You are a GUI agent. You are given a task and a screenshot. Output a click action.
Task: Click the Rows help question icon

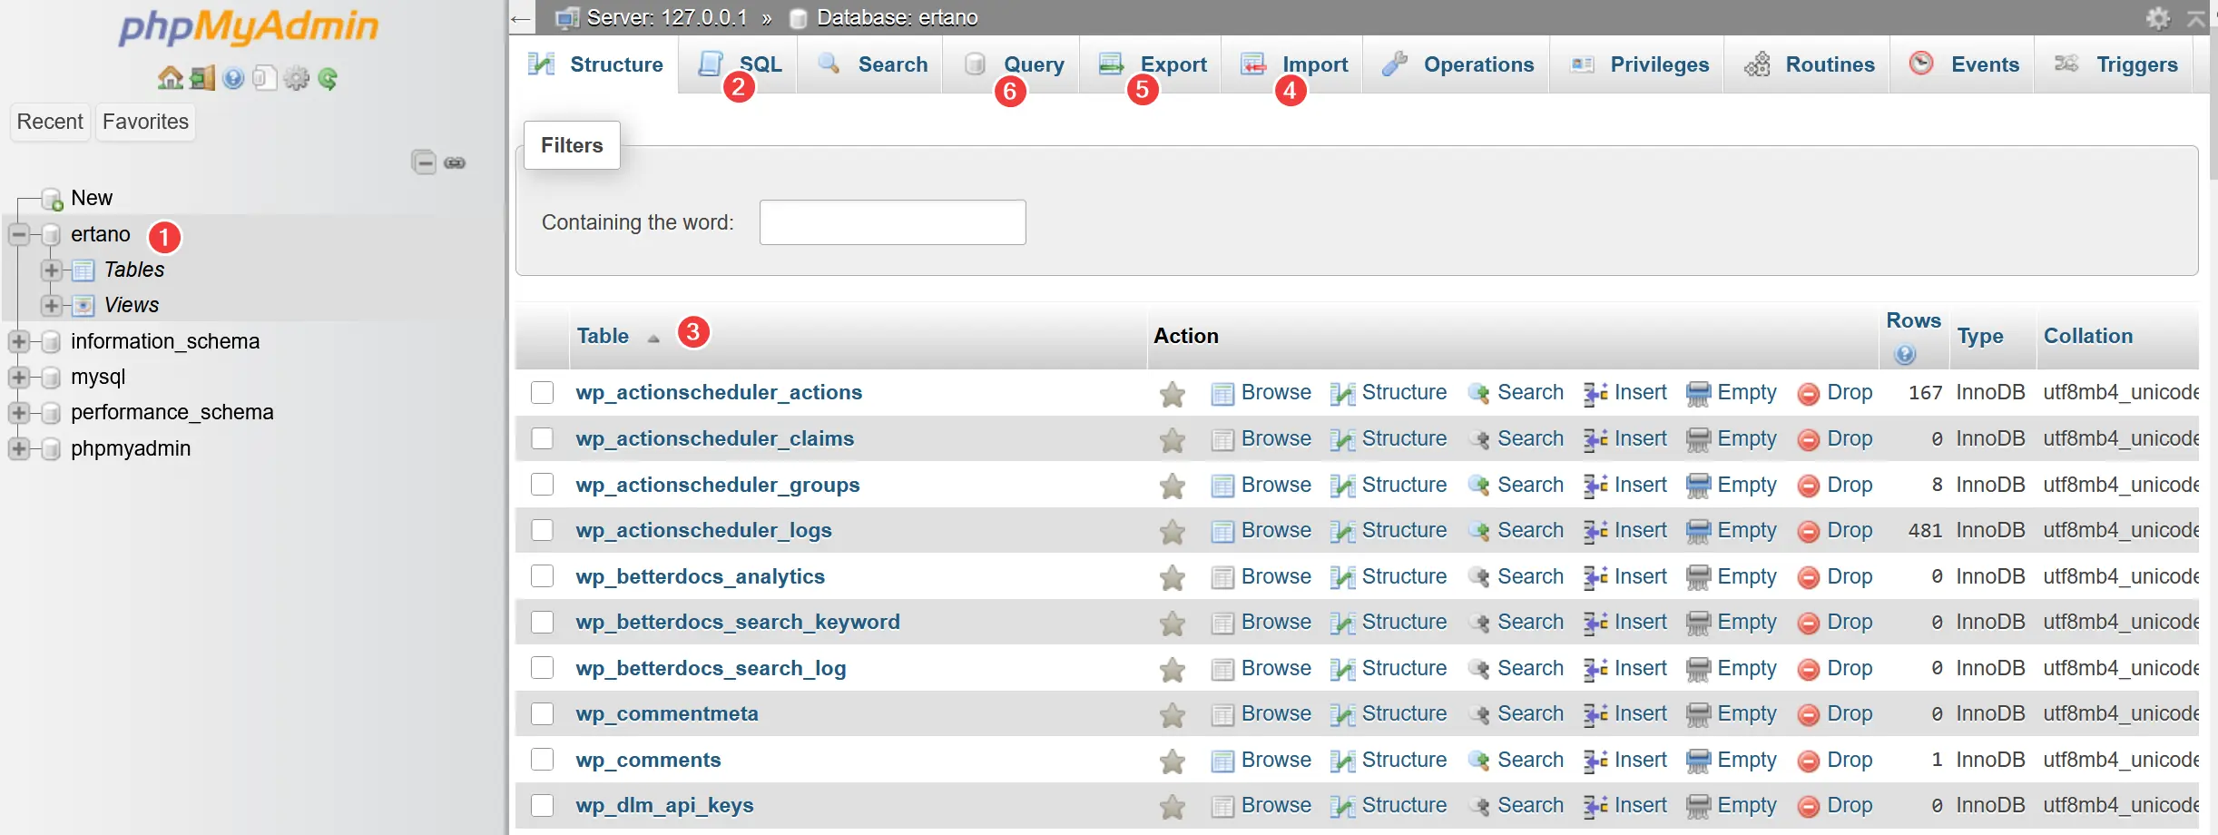(x=1905, y=354)
